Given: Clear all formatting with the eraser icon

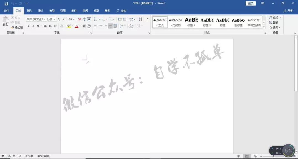Looking at the screenshot, I should click(x=79, y=19).
